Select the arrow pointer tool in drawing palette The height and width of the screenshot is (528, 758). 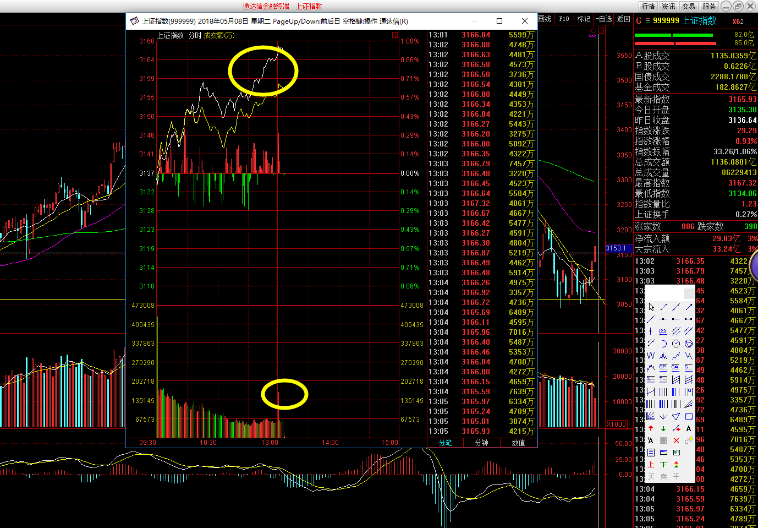[651, 307]
